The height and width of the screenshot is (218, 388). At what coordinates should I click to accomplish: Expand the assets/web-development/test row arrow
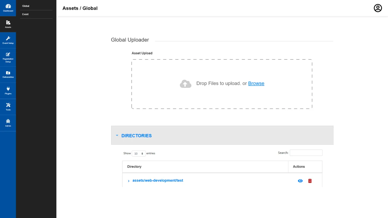click(129, 181)
